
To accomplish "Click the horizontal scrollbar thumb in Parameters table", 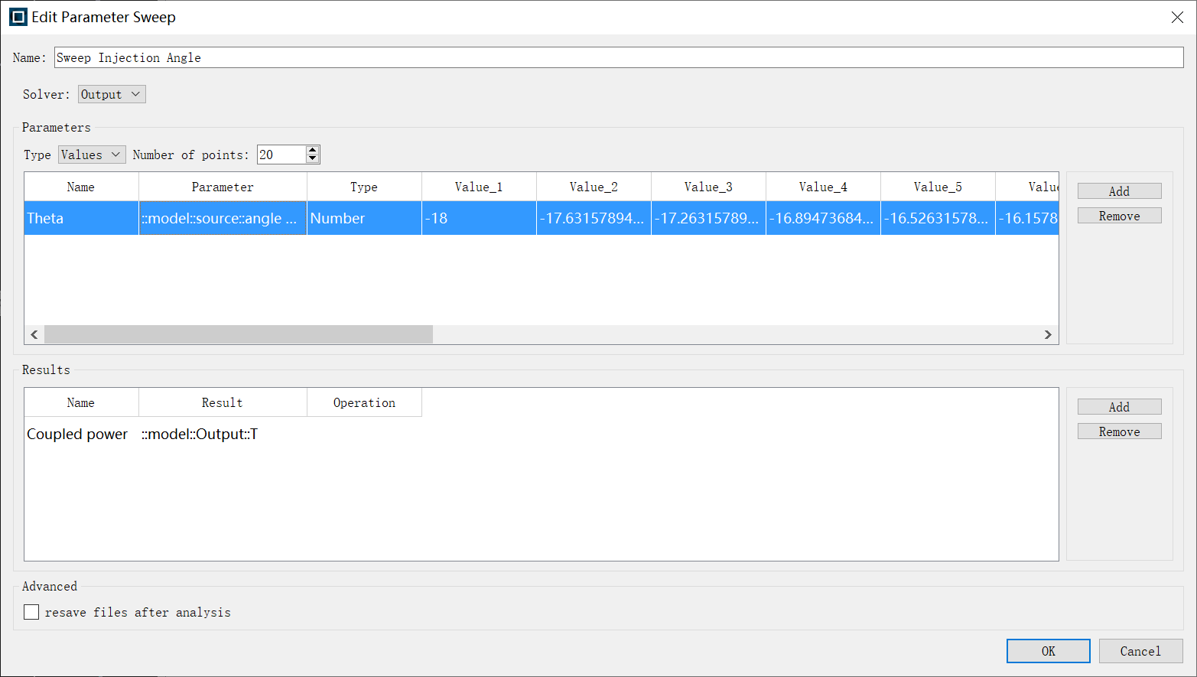I will coord(239,334).
